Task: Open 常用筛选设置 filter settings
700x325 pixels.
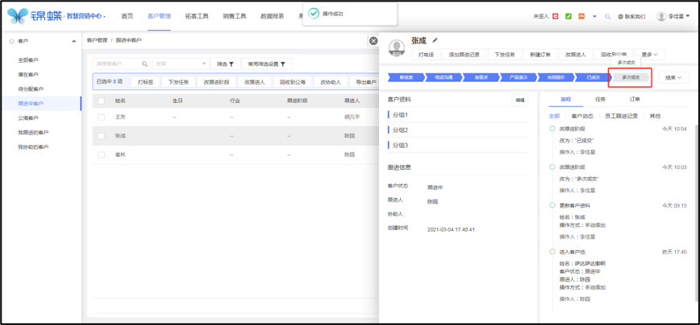Action: (x=266, y=64)
